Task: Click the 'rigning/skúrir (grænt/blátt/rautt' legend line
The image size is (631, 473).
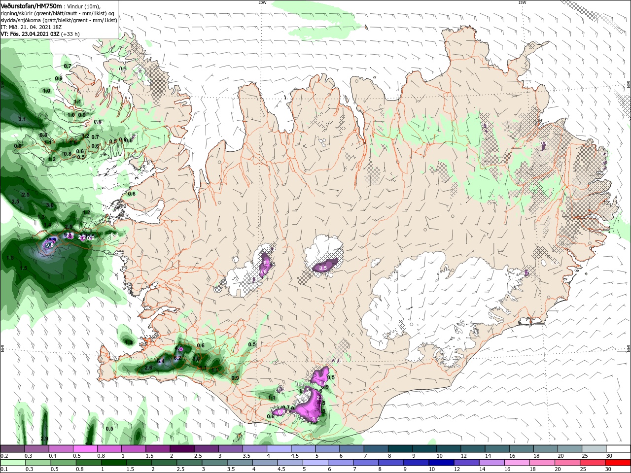Action: coord(58,13)
